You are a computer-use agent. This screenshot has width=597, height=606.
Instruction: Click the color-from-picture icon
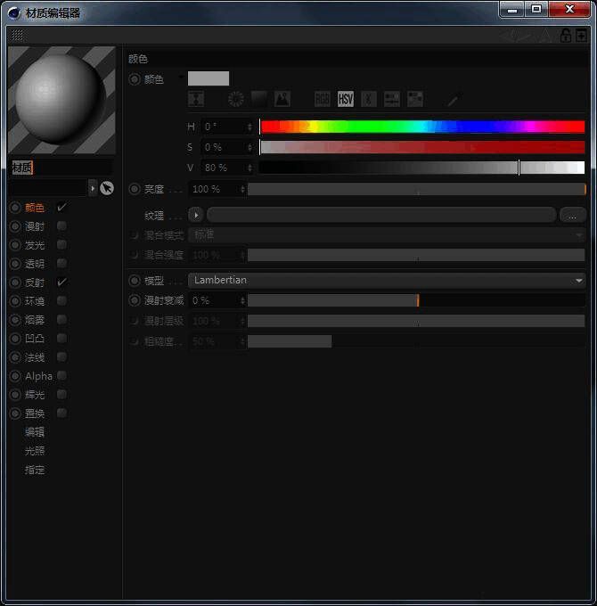click(282, 99)
